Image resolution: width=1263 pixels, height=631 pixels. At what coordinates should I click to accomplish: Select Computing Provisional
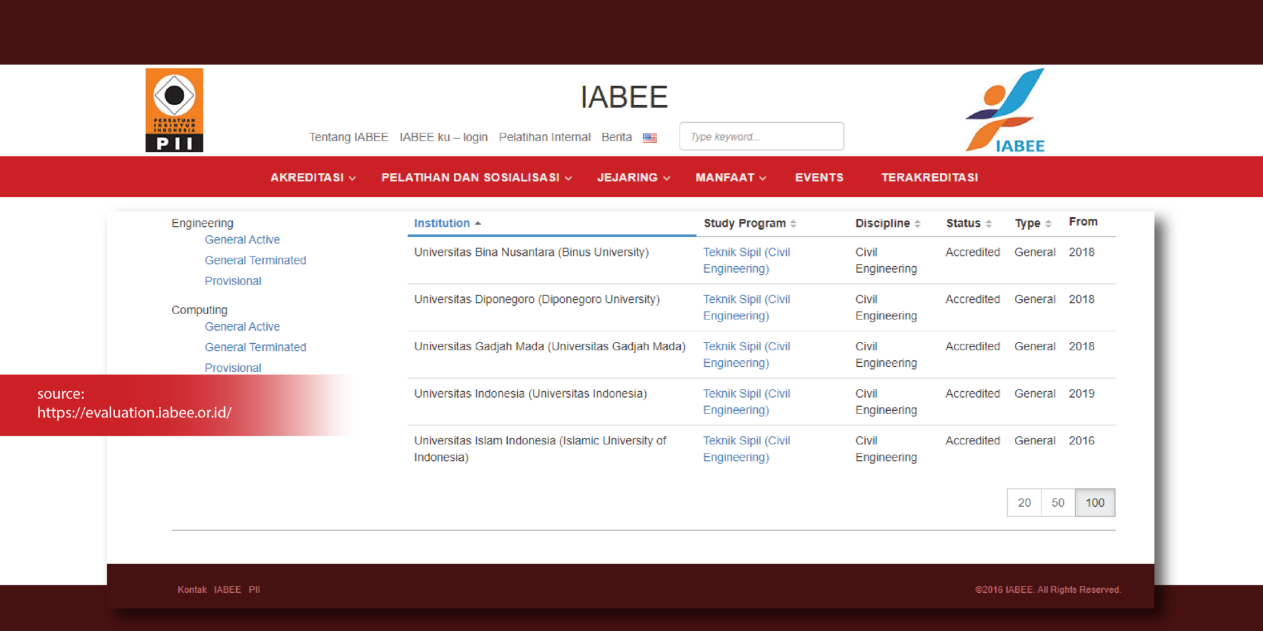pyautogui.click(x=233, y=367)
